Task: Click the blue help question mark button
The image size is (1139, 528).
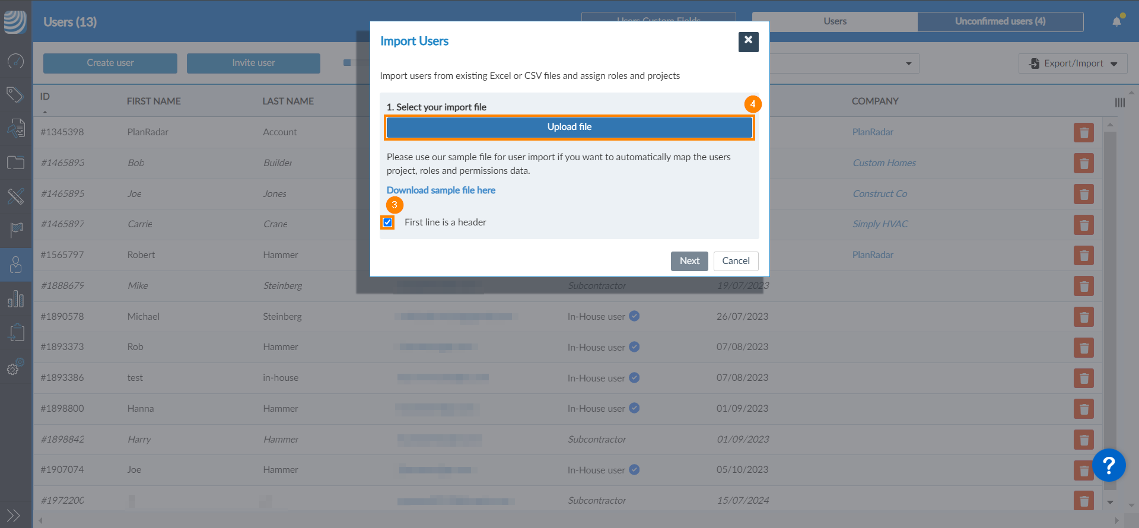Action: tap(1108, 465)
